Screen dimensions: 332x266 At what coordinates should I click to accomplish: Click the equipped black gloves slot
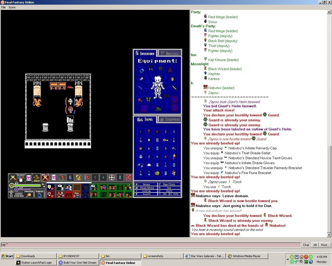point(167,96)
